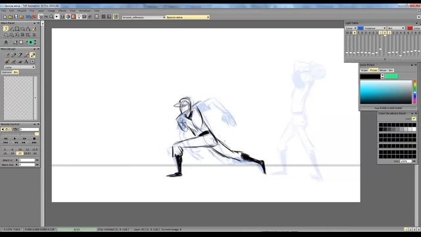
Task: Click the light bulb toolbar icon
Action: pos(79,16)
